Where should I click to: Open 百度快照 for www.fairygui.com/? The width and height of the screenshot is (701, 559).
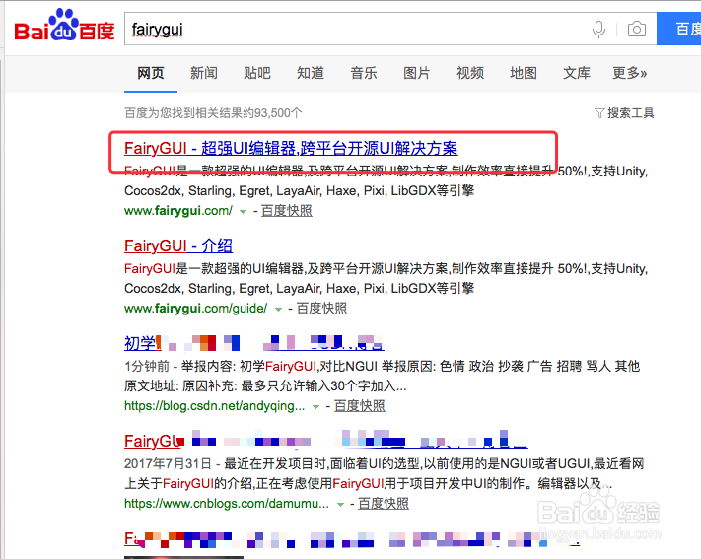point(287,211)
